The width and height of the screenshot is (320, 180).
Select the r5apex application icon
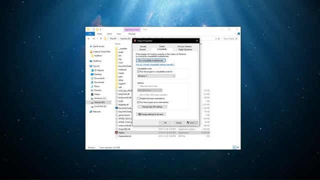[116, 132]
